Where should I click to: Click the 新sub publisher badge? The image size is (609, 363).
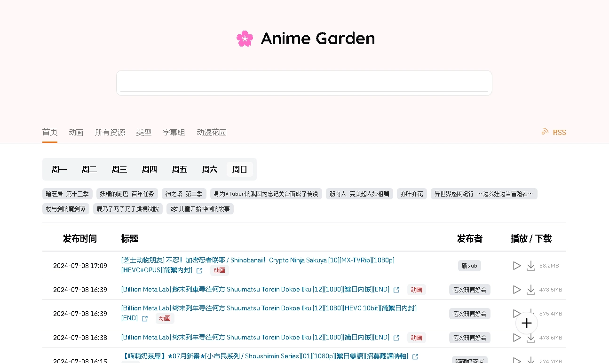click(469, 266)
